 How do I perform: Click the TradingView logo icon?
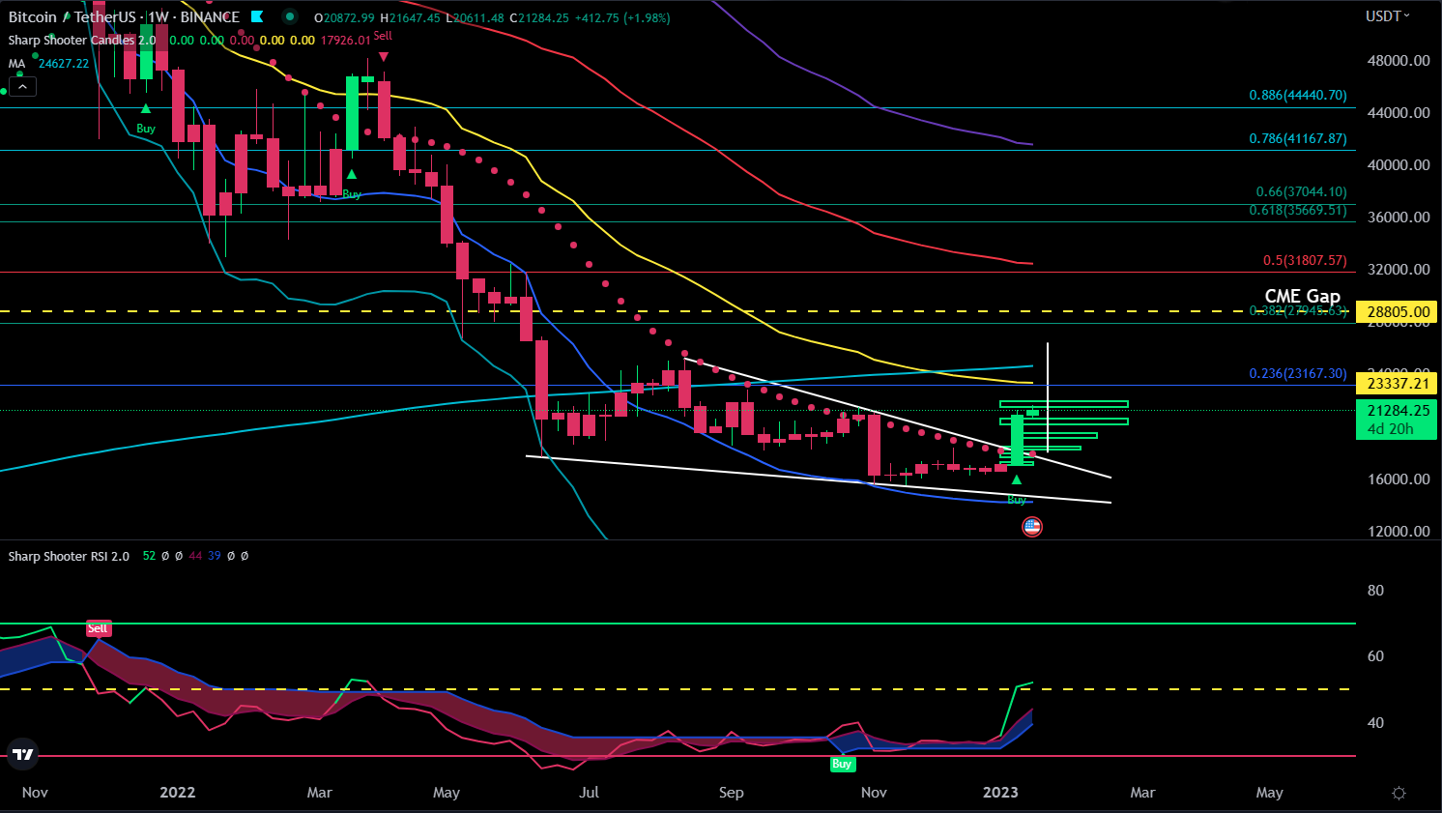pyautogui.click(x=23, y=754)
